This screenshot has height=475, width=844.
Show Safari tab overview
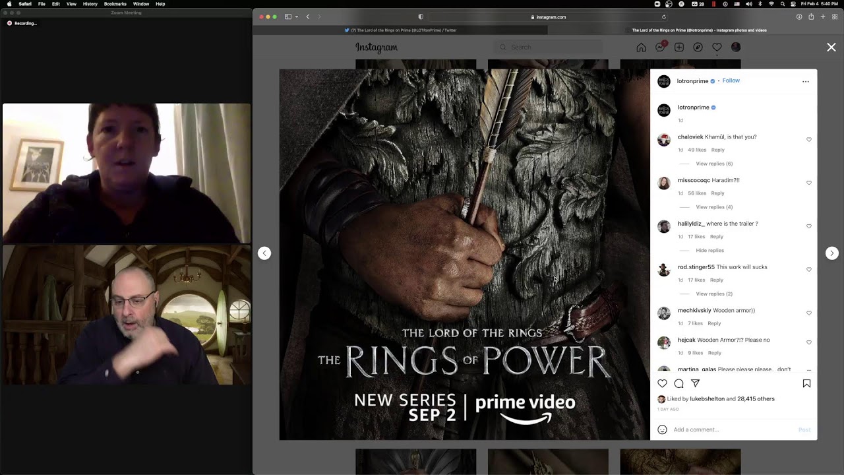coord(835,16)
